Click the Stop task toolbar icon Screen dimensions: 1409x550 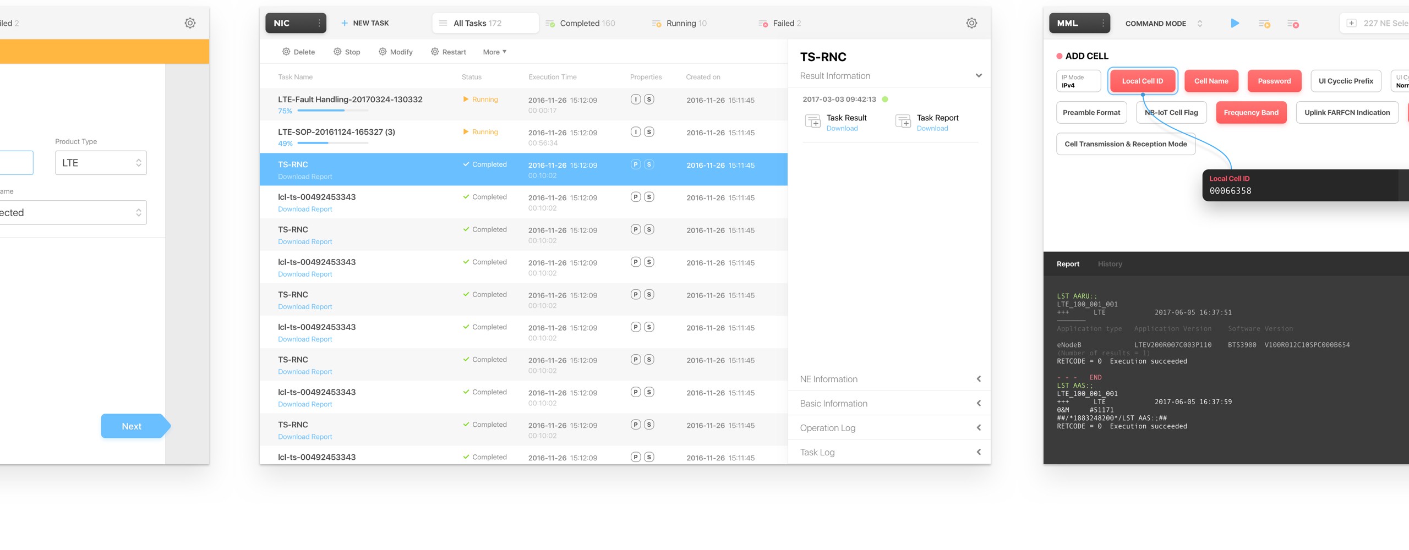pos(347,51)
